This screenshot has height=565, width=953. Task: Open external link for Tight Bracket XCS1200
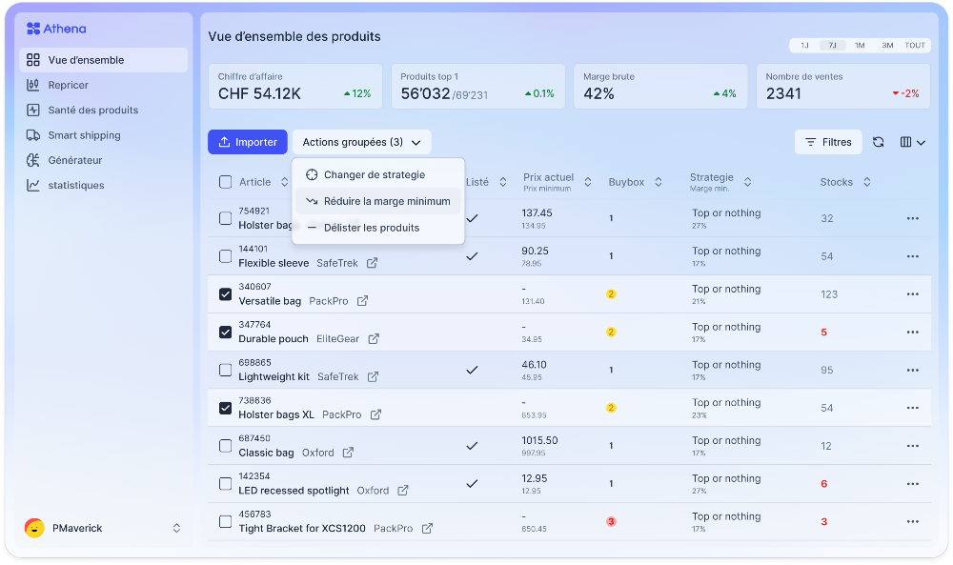tap(427, 529)
